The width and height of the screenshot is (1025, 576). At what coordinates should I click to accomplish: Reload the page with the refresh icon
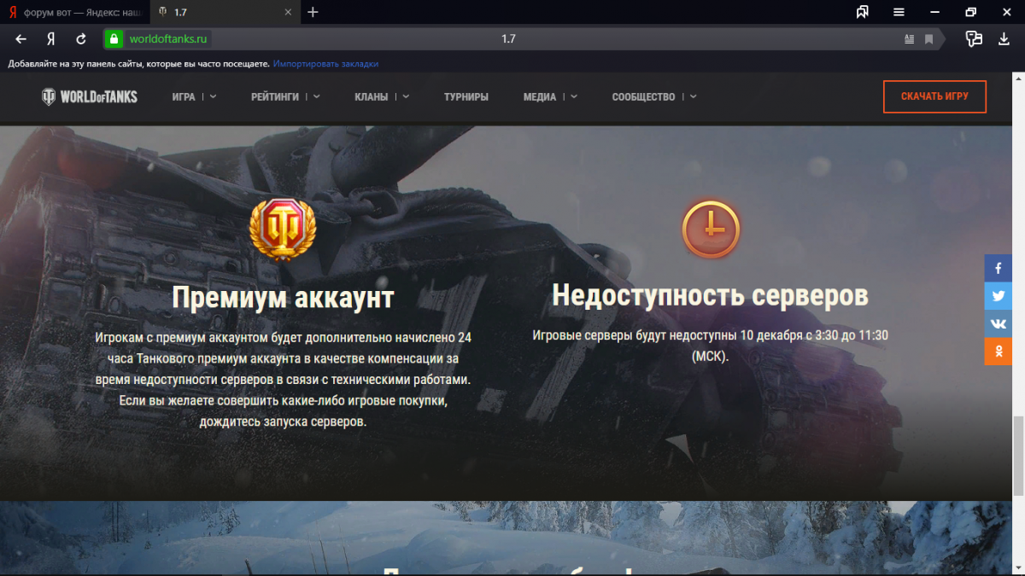[81, 39]
